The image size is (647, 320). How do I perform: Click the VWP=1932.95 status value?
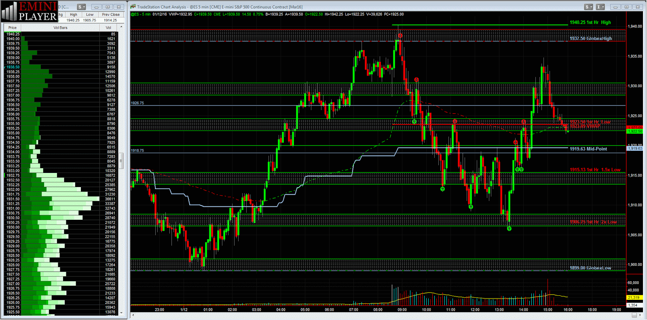click(180, 14)
